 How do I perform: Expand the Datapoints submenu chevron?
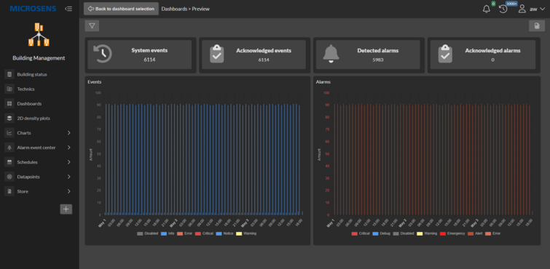tap(68, 177)
